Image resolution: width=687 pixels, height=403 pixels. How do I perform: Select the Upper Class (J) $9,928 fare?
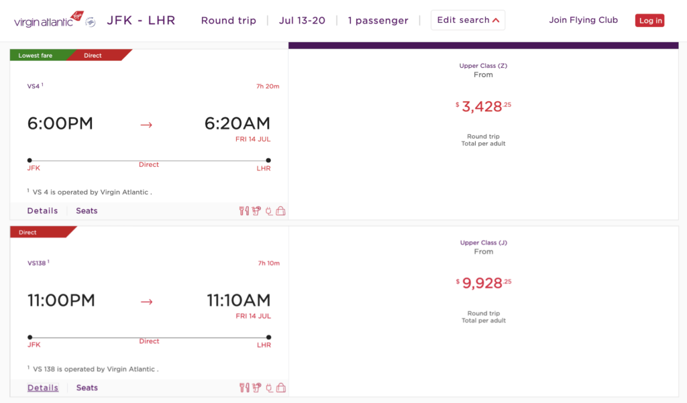click(483, 283)
